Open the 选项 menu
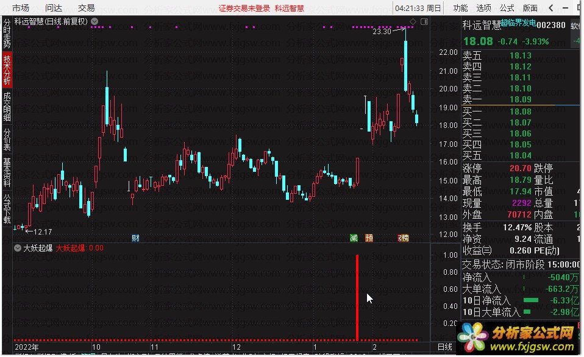 click(x=483, y=8)
